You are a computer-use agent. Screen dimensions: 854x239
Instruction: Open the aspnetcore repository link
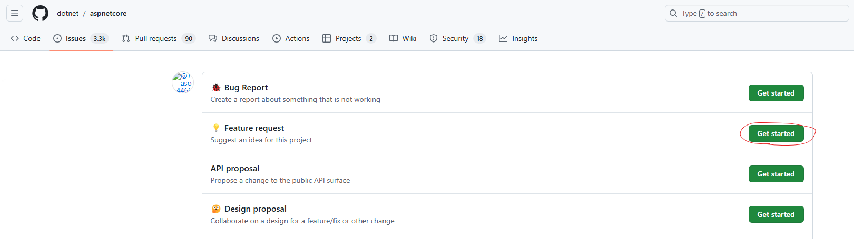click(x=108, y=13)
